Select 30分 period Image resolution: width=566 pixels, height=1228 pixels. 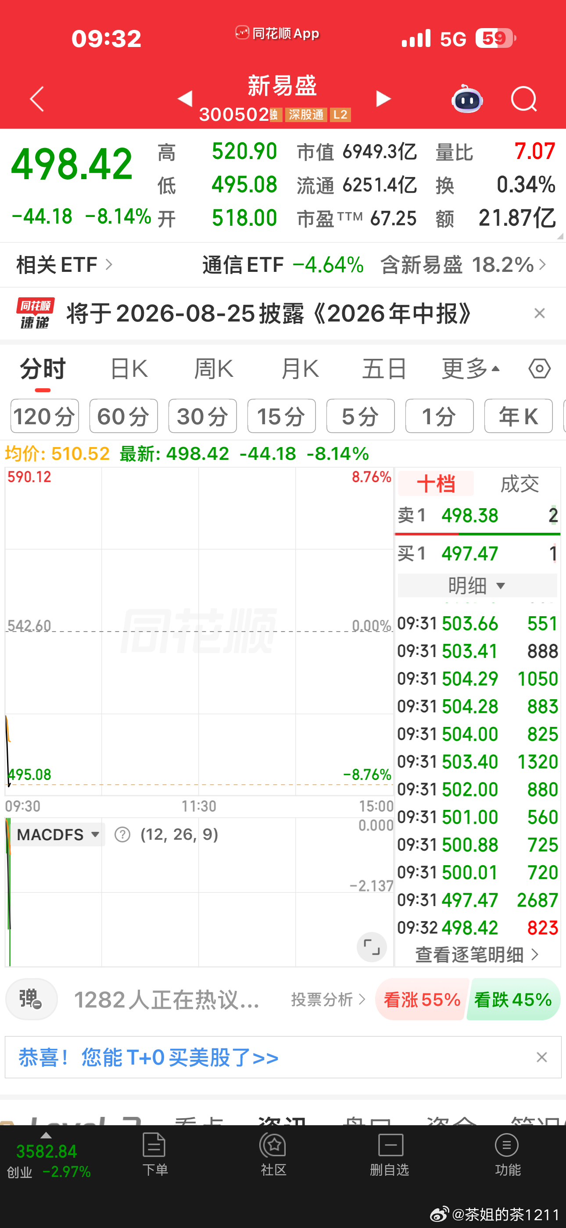(x=202, y=416)
